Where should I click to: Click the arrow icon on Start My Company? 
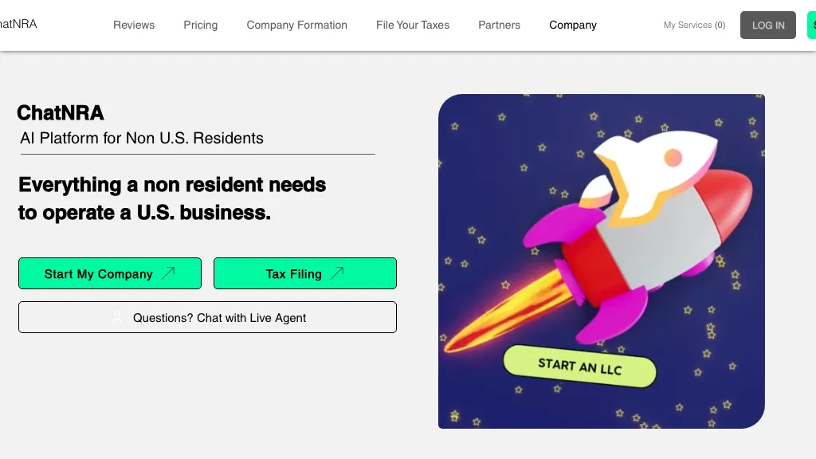(x=168, y=273)
